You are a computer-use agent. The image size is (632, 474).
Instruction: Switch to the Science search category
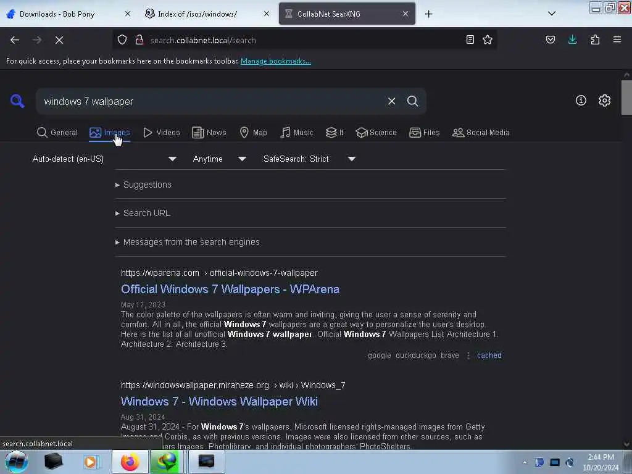[376, 133]
